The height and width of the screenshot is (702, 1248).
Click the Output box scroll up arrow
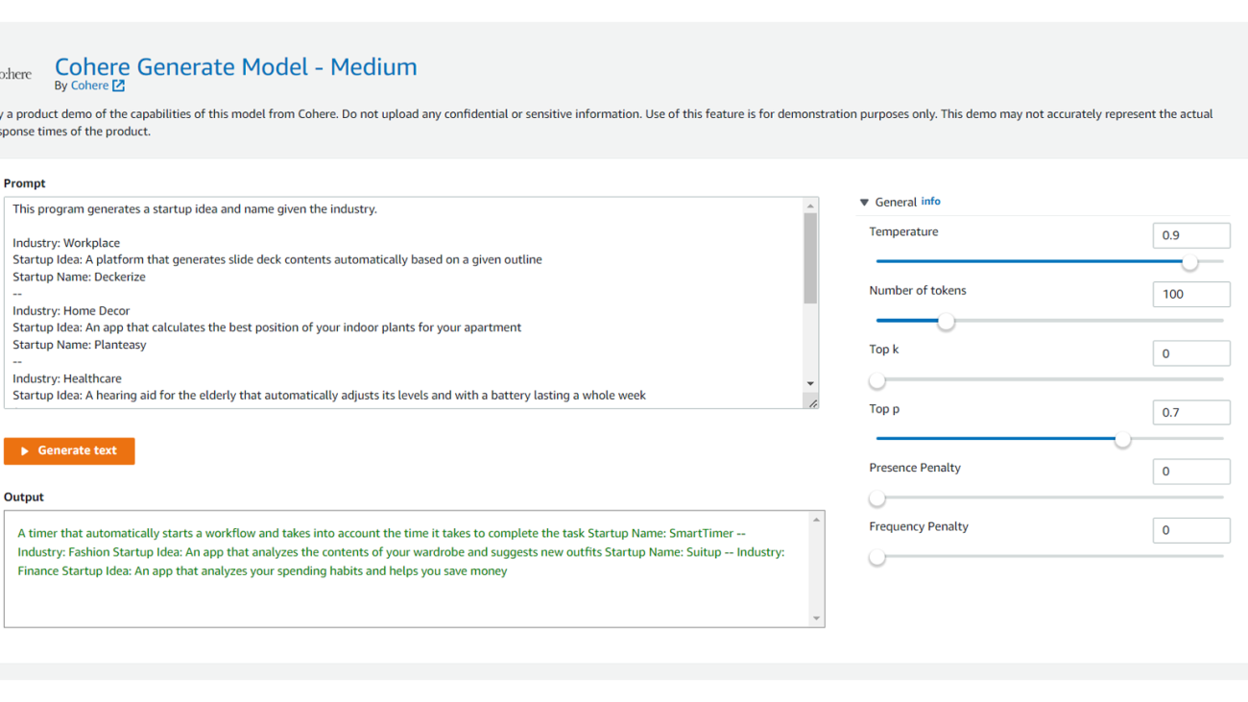coord(817,520)
